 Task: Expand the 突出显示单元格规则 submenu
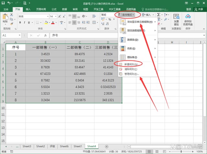[x=138, y=22]
